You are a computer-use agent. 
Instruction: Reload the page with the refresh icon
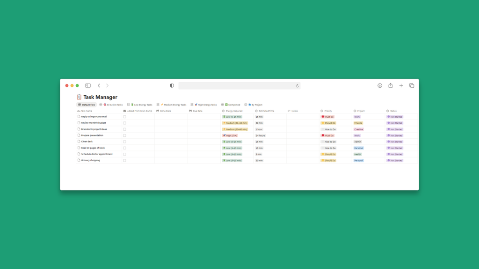[x=297, y=86]
